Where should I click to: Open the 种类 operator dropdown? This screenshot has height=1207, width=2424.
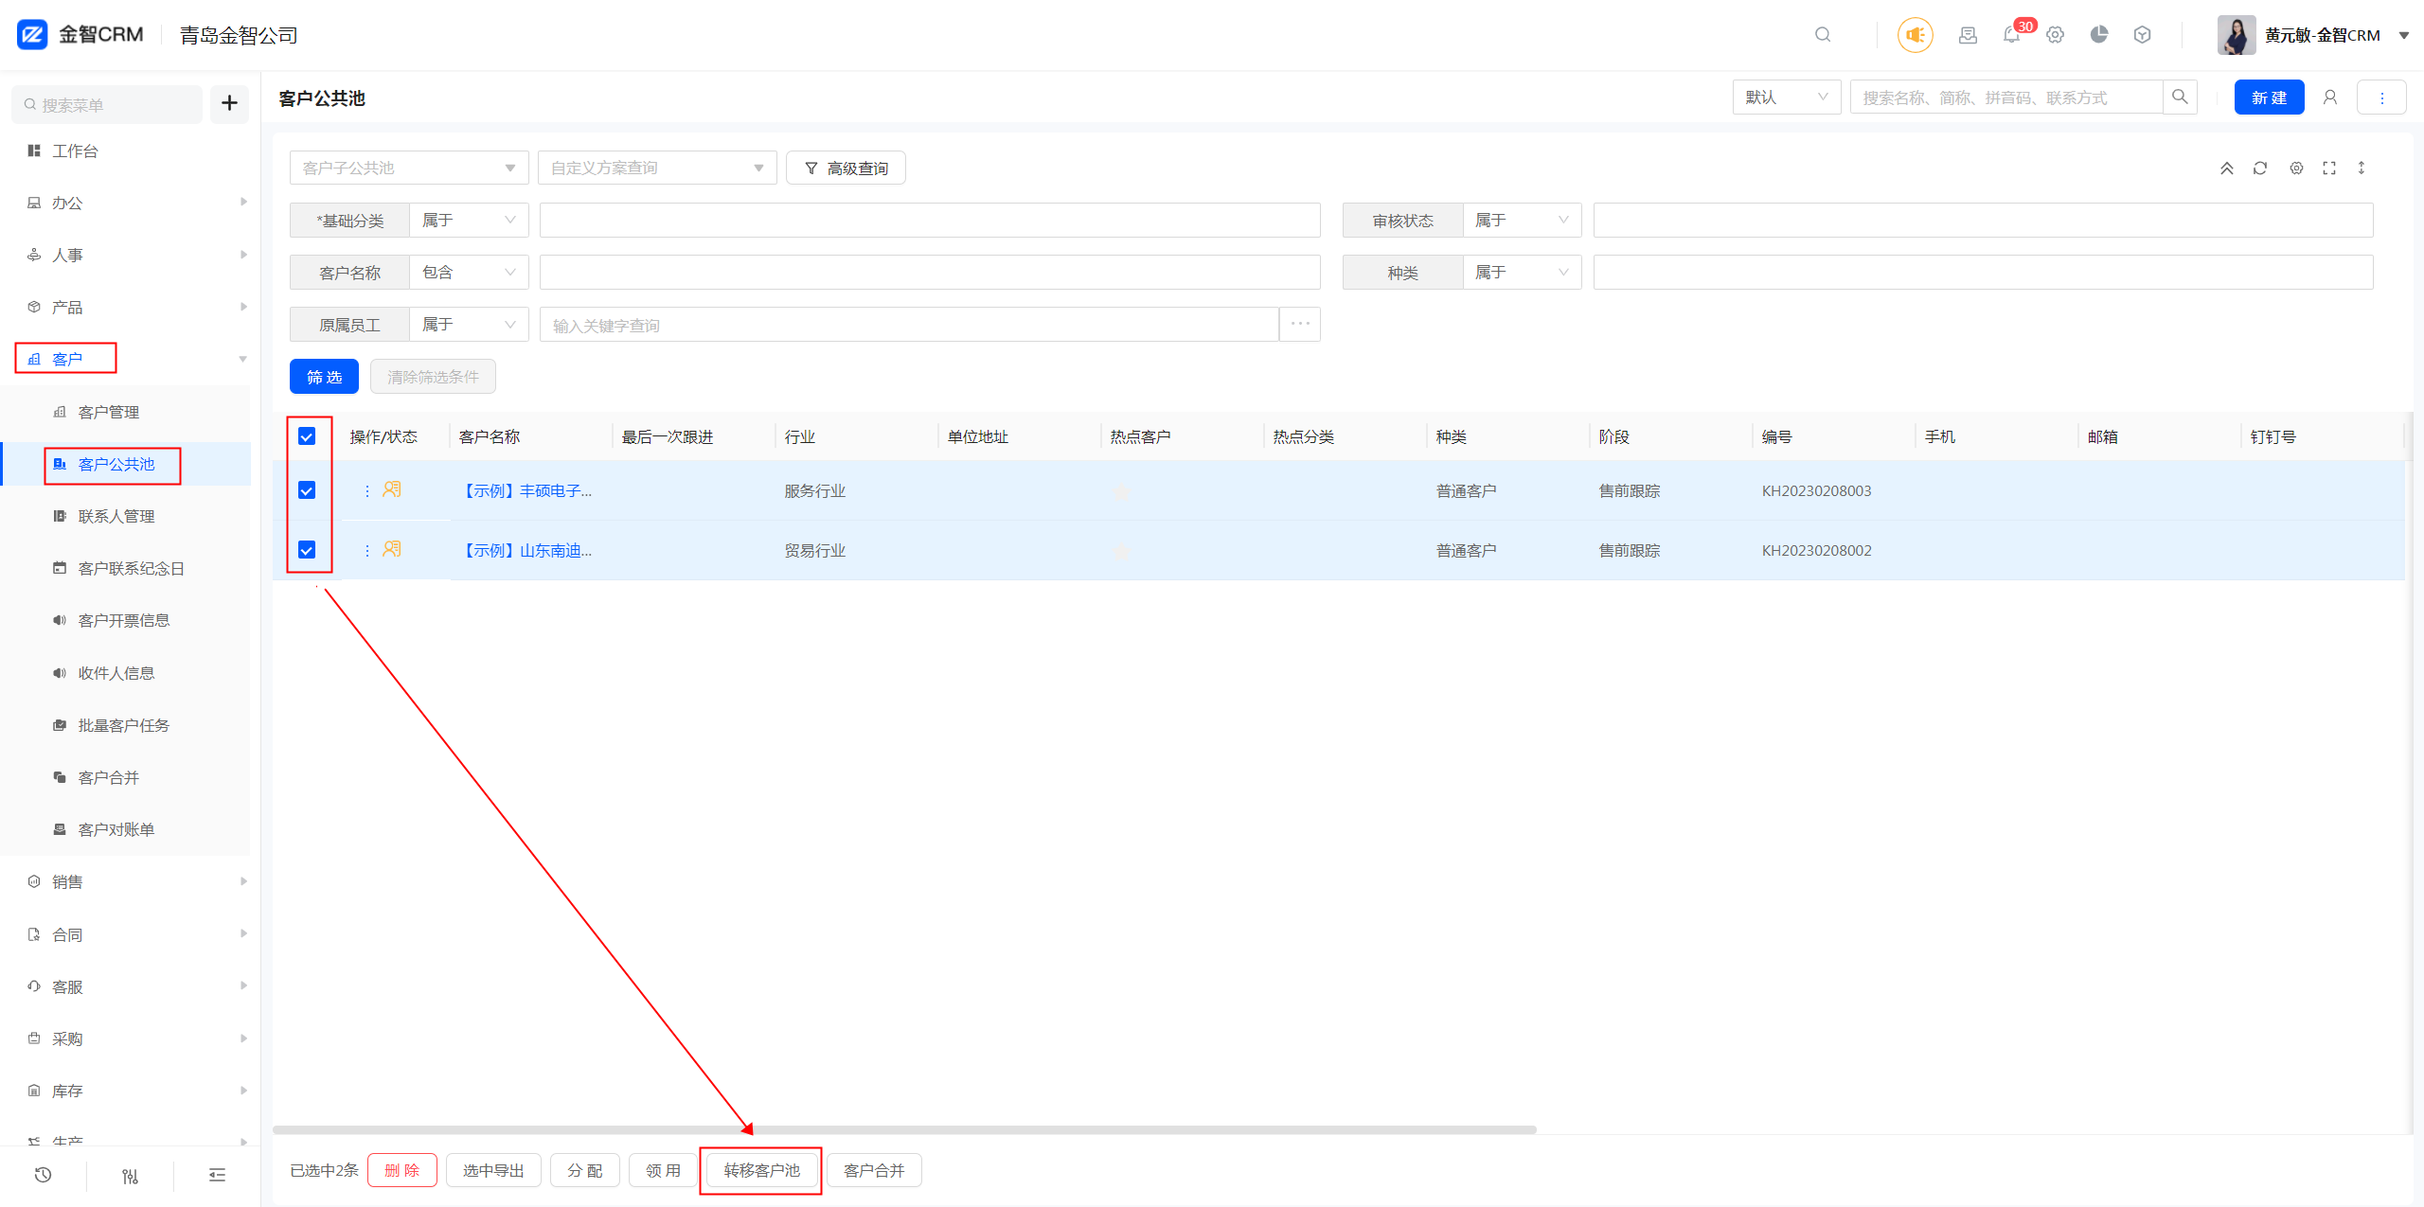(x=1522, y=272)
